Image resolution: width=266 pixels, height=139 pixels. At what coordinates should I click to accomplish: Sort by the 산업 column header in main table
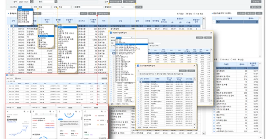(x=120, y=21)
